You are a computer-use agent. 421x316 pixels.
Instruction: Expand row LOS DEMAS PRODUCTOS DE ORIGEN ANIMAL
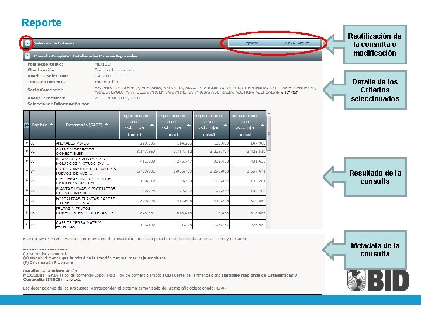pos(26,181)
